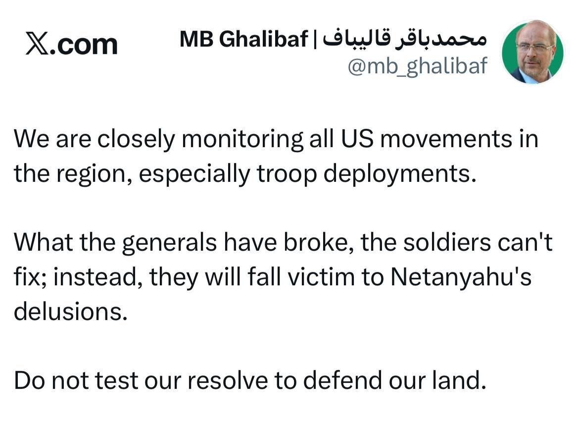
Task: Click the line starting "We are closely monitoring"
Action: point(275,140)
